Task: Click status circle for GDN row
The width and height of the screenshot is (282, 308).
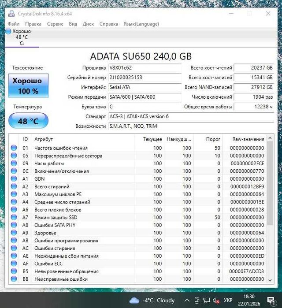Action: tap(14, 178)
